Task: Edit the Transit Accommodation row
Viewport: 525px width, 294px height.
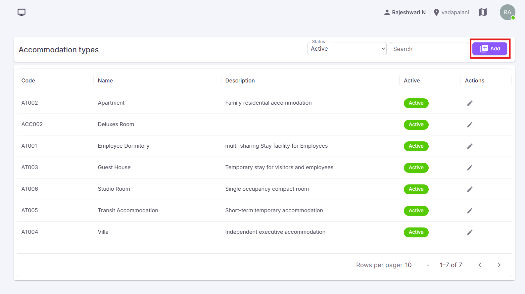Action: point(470,211)
